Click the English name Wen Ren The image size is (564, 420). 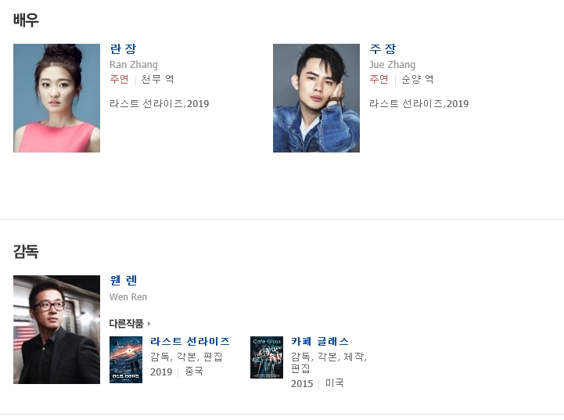coord(128,297)
